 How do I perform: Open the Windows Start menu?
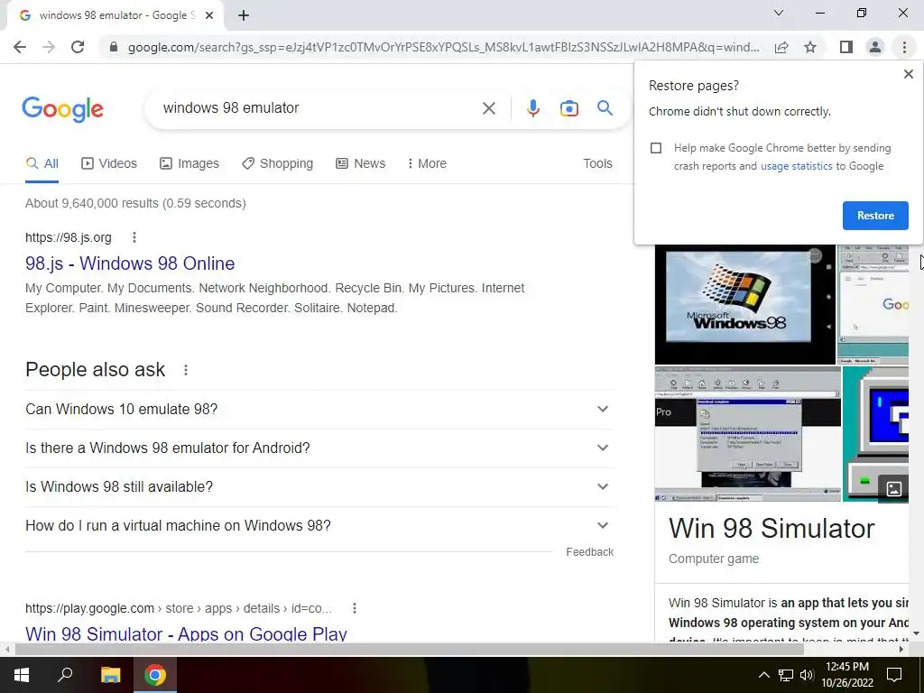pyautogui.click(x=22, y=675)
